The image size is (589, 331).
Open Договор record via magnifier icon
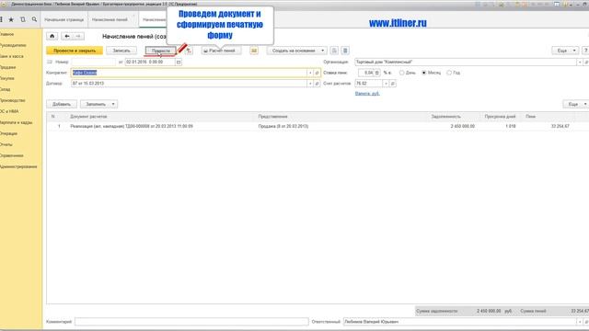click(317, 84)
